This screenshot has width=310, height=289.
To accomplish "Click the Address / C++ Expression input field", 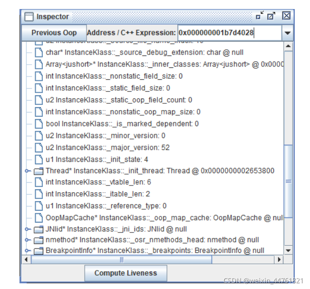I will tap(229, 33).
